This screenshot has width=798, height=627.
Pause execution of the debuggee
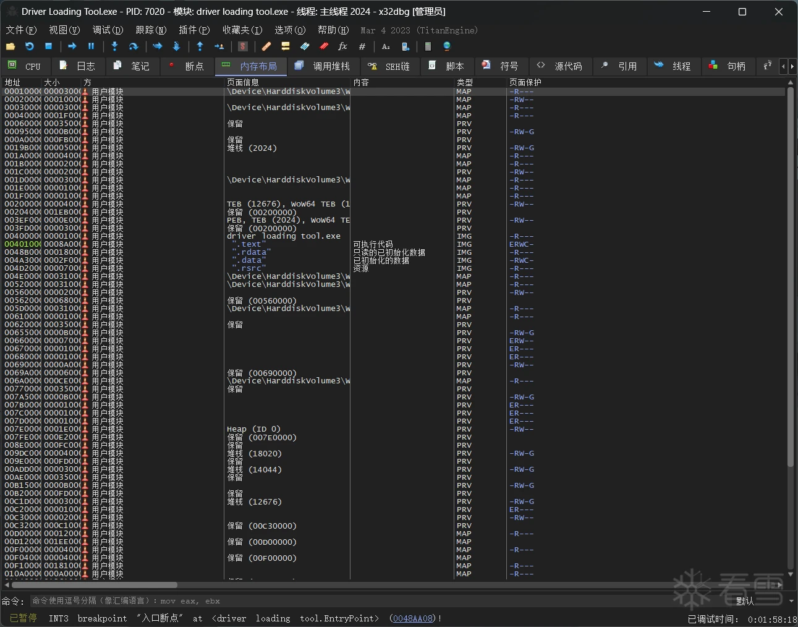(x=91, y=46)
